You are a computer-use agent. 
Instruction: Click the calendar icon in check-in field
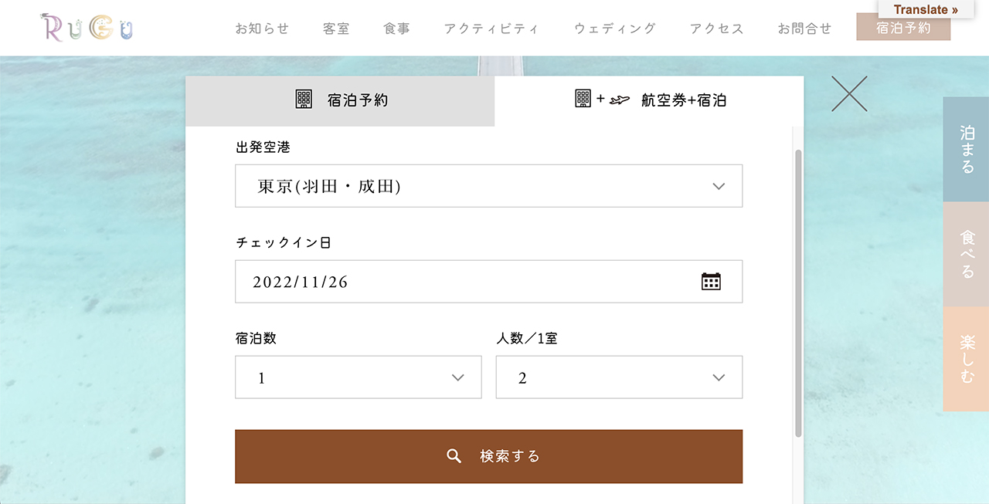(x=711, y=282)
